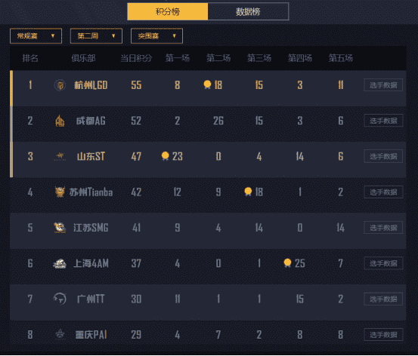This screenshot has width=418, height=356.
Task: Open the 第二周 week dropdown
Action: point(96,36)
